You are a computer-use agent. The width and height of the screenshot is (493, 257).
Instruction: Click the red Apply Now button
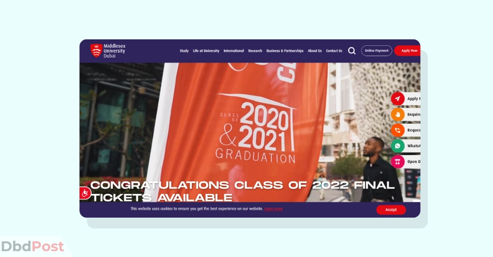click(408, 51)
